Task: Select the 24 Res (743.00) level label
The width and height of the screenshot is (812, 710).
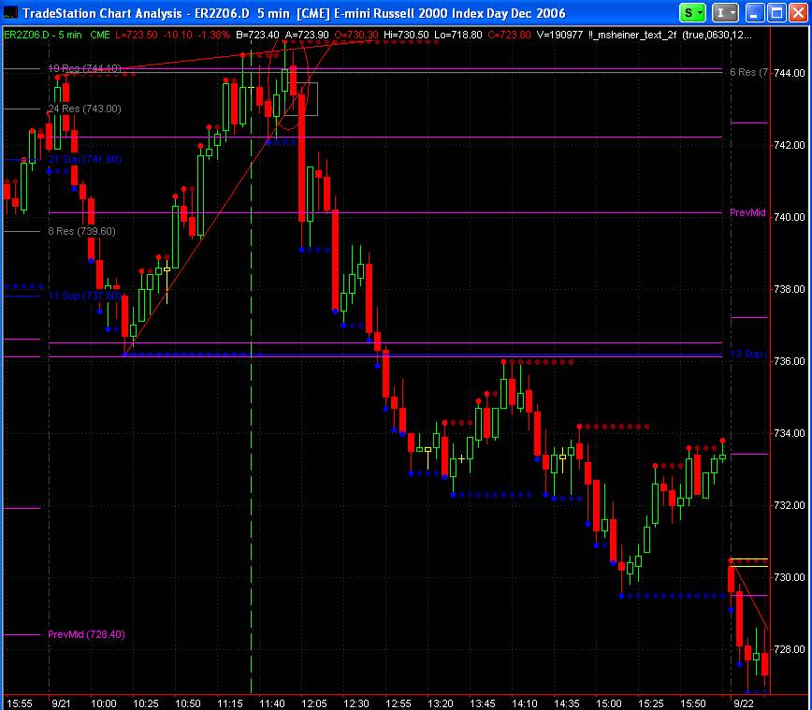Action: coord(84,109)
